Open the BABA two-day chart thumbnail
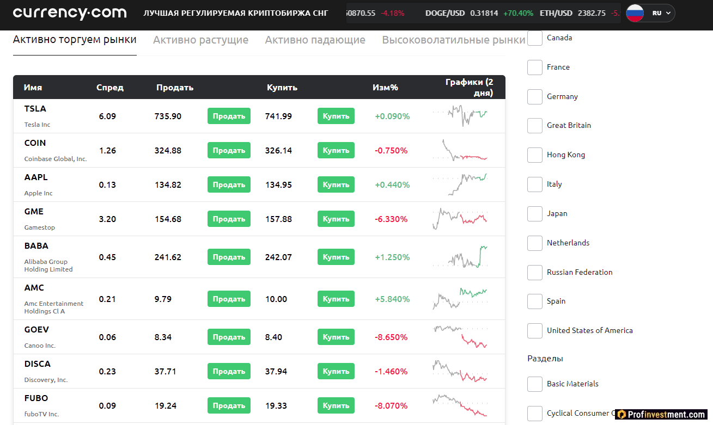The height and width of the screenshot is (425, 713). [460, 256]
